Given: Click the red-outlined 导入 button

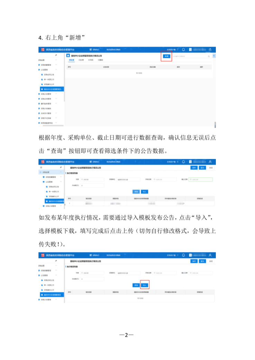Looking at the screenshot, I should pos(145,285).
